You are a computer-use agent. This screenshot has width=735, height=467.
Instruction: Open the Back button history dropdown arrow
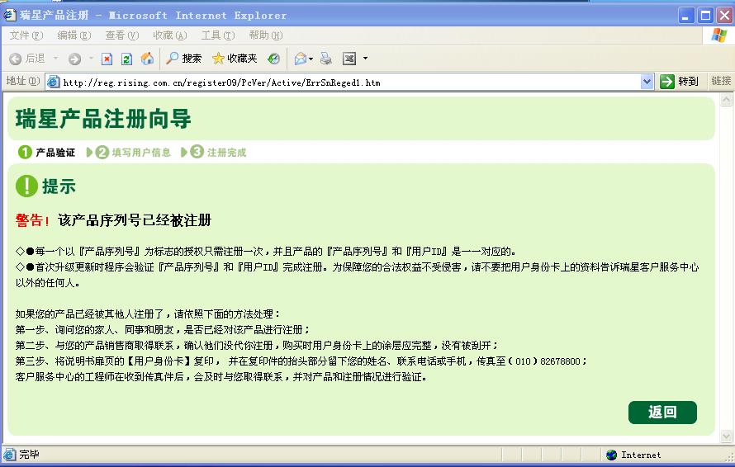(x=56, y=59)
